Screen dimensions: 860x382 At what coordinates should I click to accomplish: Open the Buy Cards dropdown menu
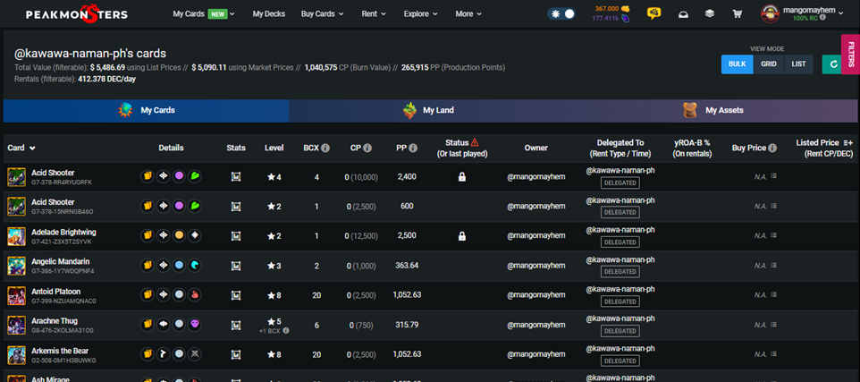pos(322,13)
